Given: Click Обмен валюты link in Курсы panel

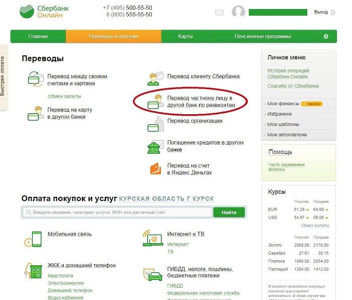Looking at the screenshot, I should click(x=315, y=226).
